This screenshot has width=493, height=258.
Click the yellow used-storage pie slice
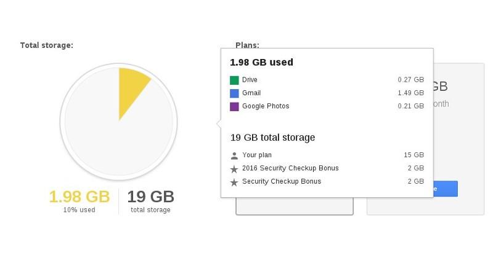tap(131, 90)
